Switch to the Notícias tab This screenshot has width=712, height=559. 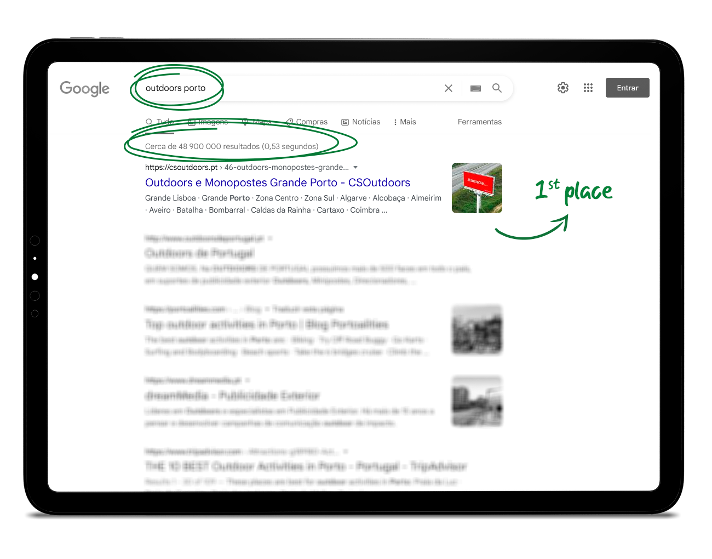tap(361, 122)
